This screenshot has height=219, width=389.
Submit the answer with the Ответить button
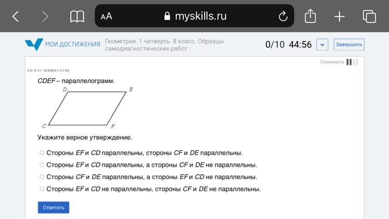[54, 208]
